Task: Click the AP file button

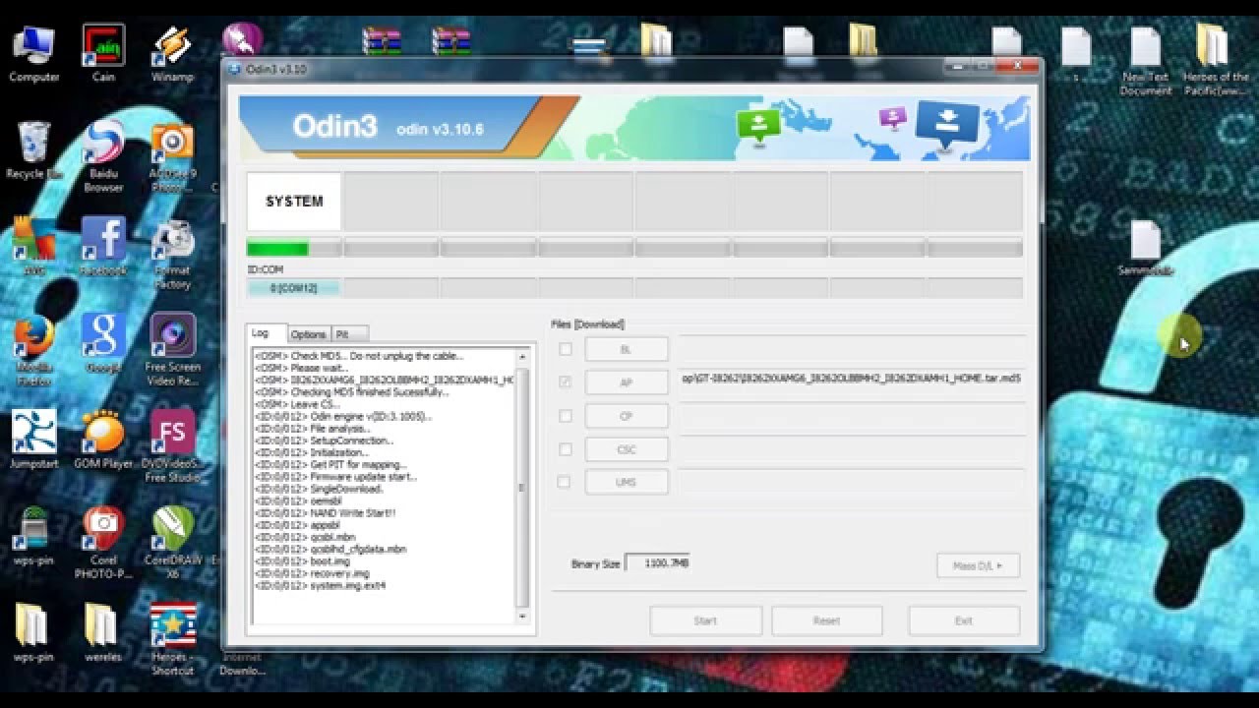Action: click(627, 383)
